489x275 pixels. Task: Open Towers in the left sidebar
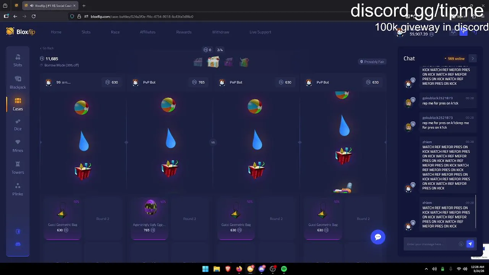tap(18, 168)
